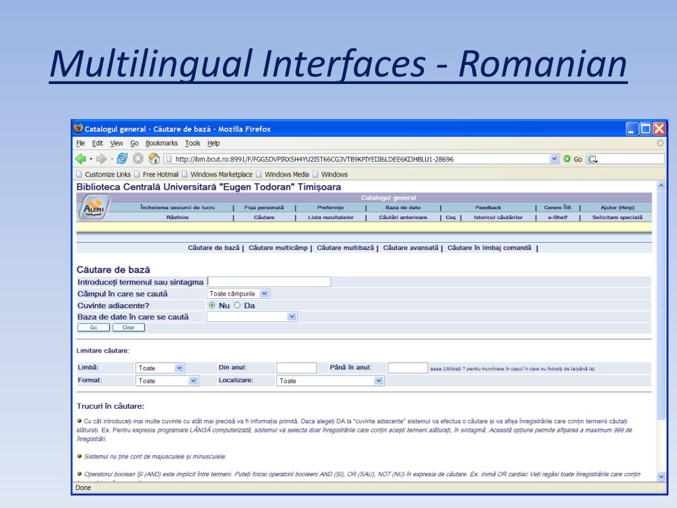
Task: Open the Toate câmpurile dropdown
Action: tap(239, 294)
